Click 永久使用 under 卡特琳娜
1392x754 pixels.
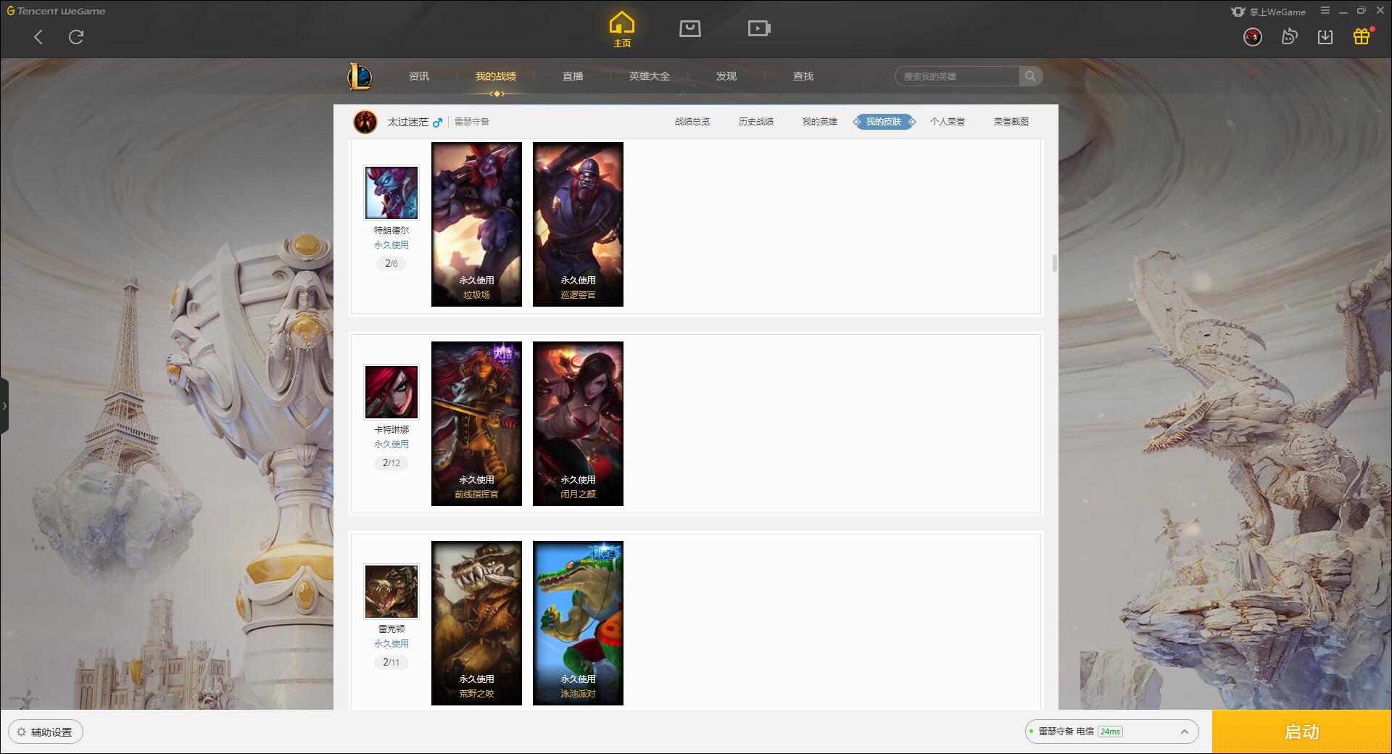[391, 444]
